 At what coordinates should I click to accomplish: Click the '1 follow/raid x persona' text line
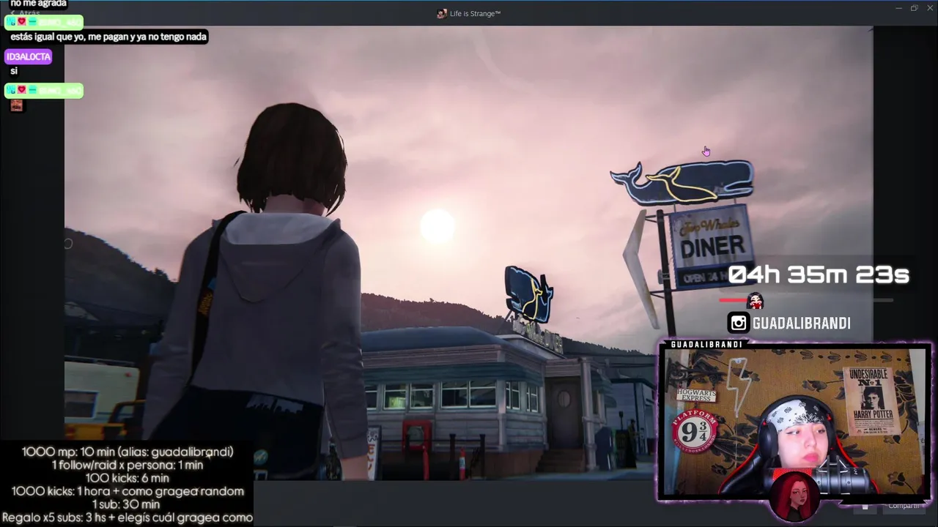click(x=128, y=465)
